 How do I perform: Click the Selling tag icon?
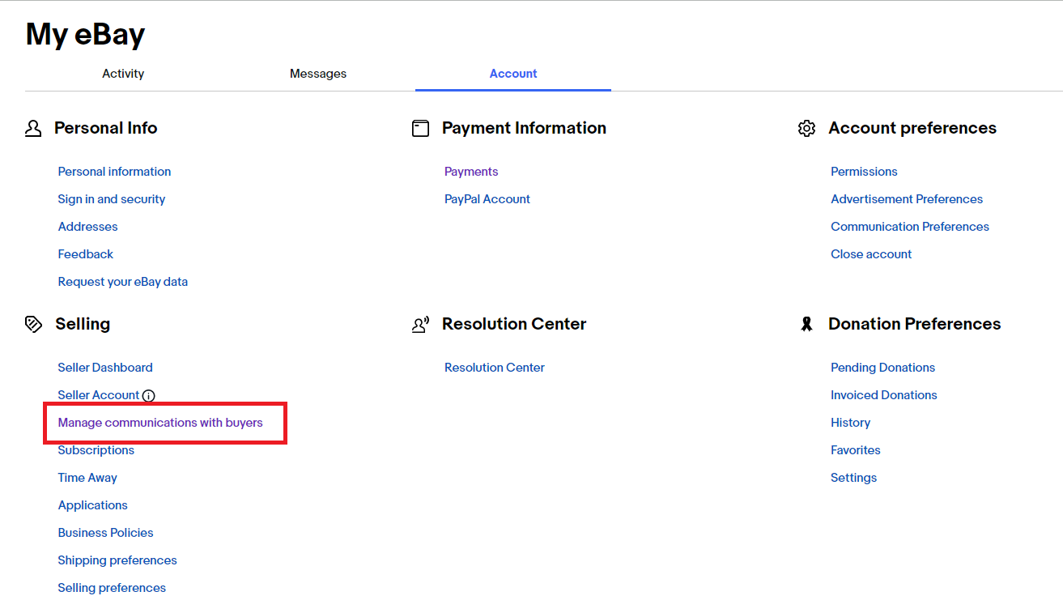coord(33,325)
